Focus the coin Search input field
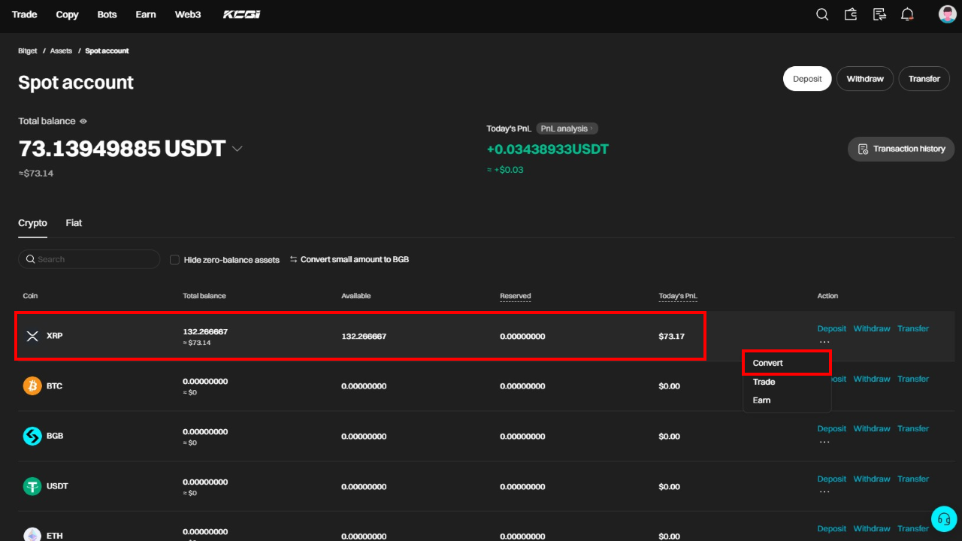962x541 pixels. tap(89, 259)
